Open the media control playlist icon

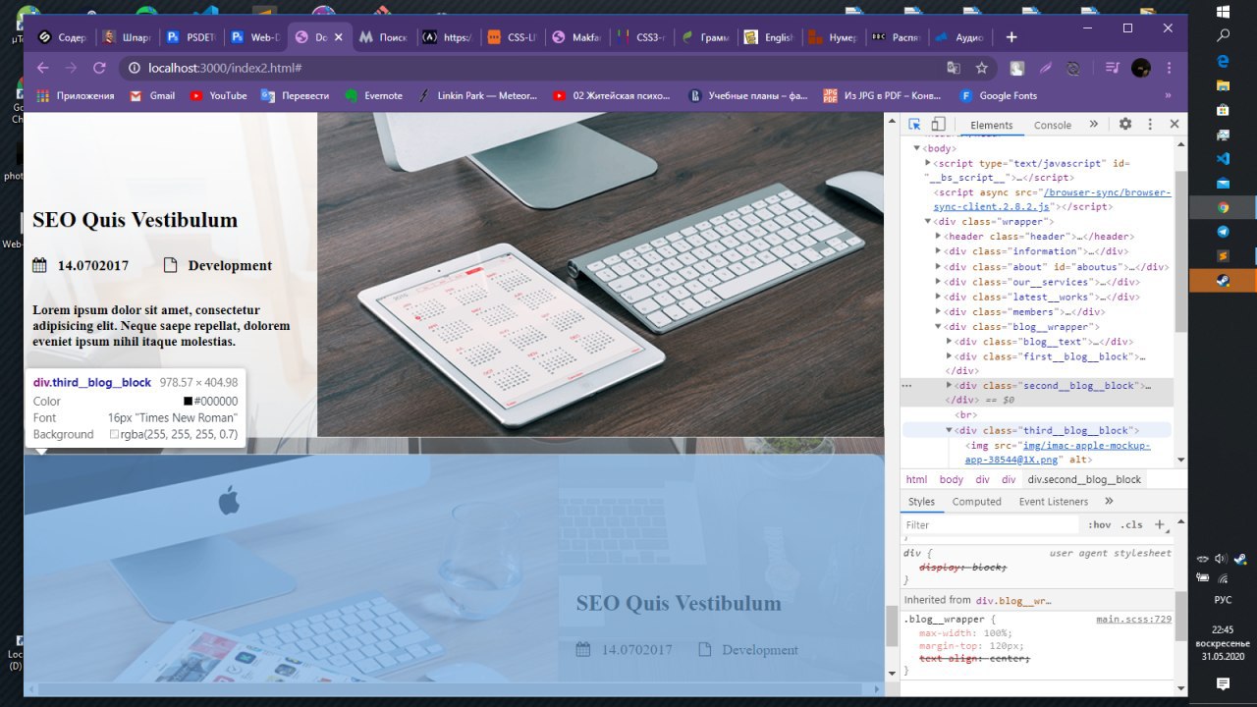click(1112, 68)
